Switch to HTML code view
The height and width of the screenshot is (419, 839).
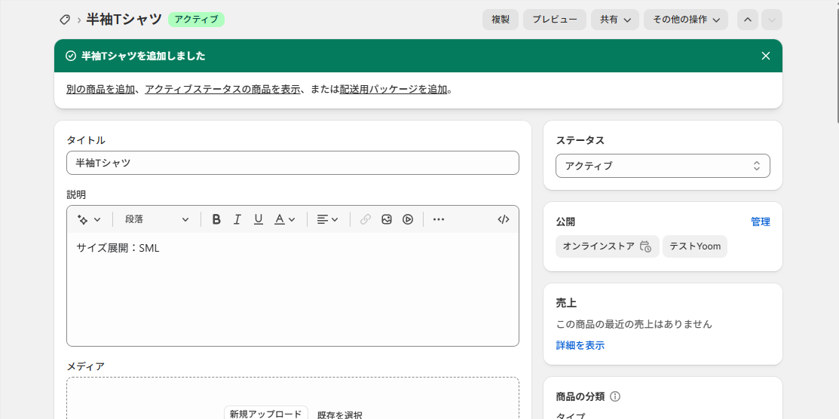[x=504, y=219]
